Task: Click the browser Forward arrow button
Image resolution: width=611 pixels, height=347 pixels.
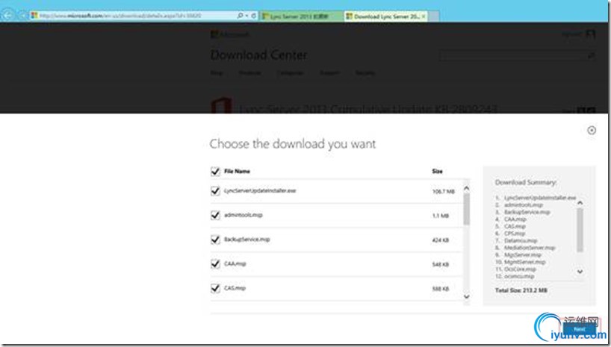Action: pos(22,16)
